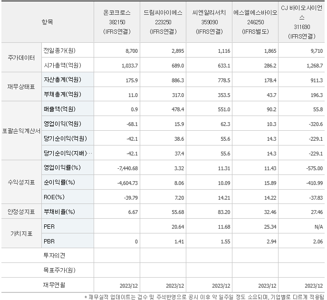This screenshot has height=300, width=327.
Task: Click the truncated 당기순이익(지배) row label
Action: [68, 154]
